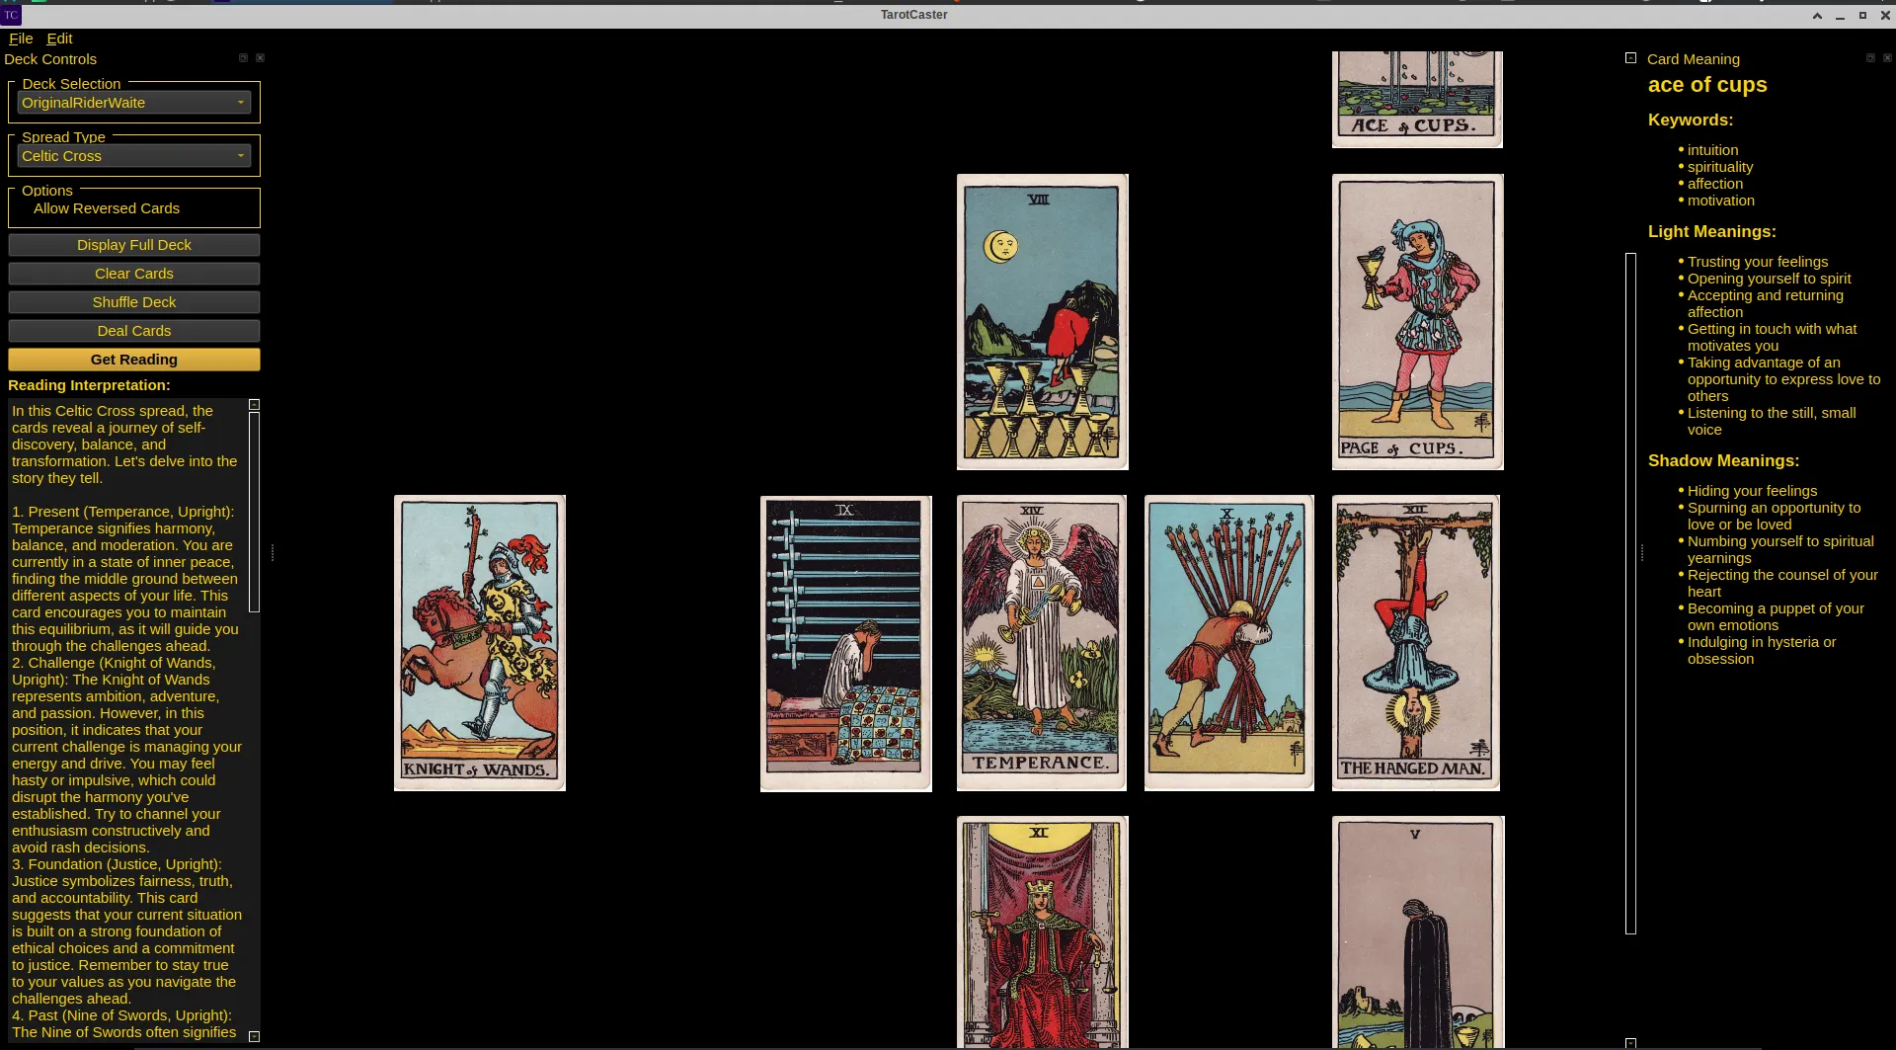1896x1050 pixels.
Task: Toggle Allow Reversed Cards option
Action: click(107, 208)
